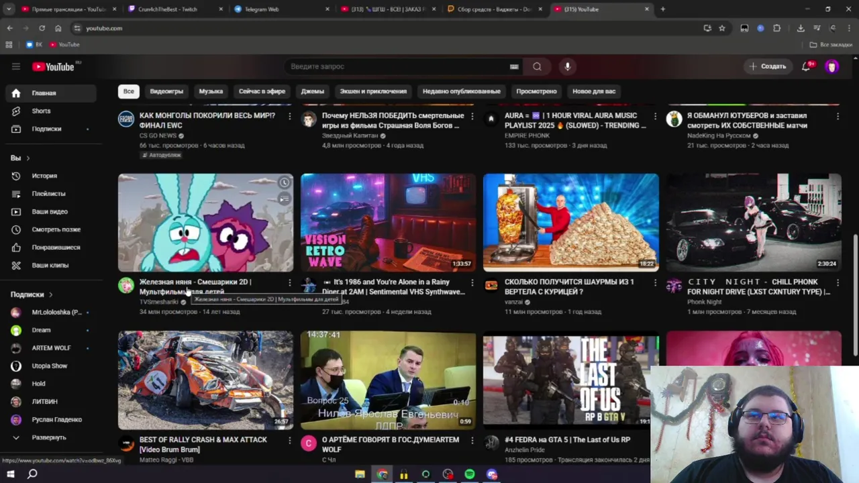Go back in the browser

(9, 28)
